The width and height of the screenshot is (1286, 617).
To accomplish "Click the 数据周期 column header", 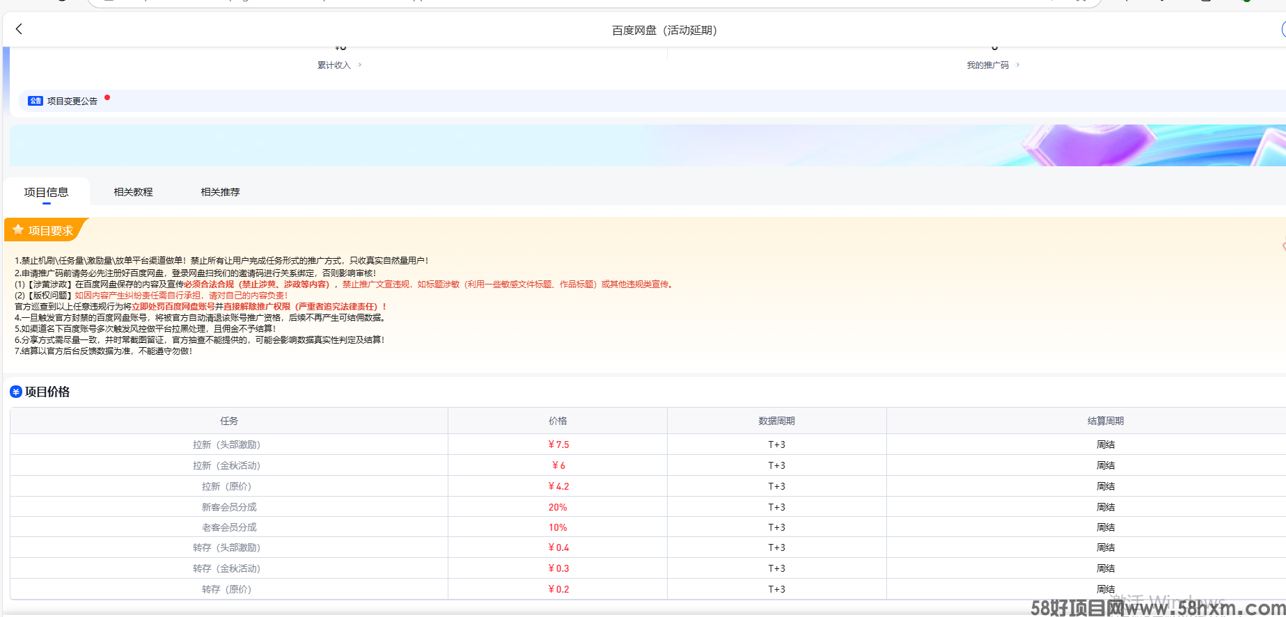I will click(777, 421).
